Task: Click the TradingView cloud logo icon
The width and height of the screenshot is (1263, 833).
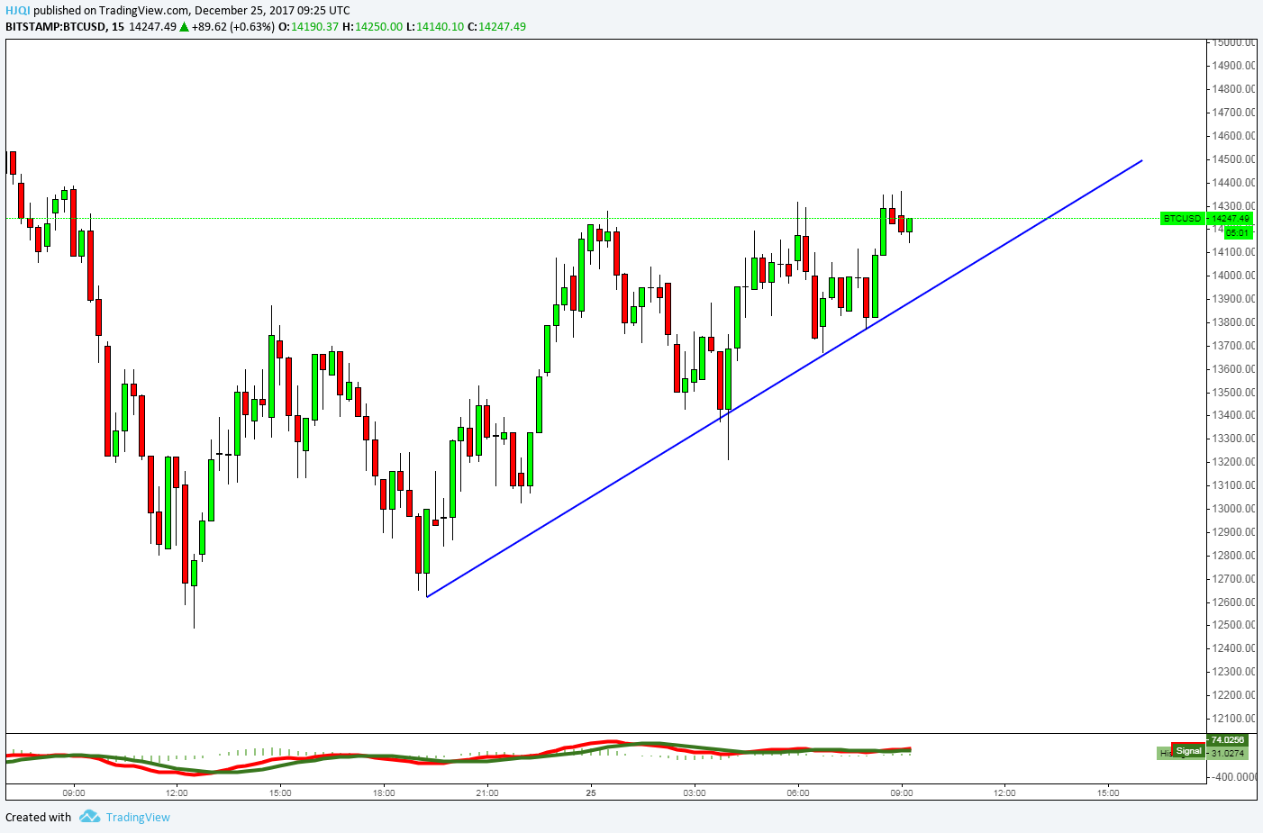Action: click(x=89, y=817)
